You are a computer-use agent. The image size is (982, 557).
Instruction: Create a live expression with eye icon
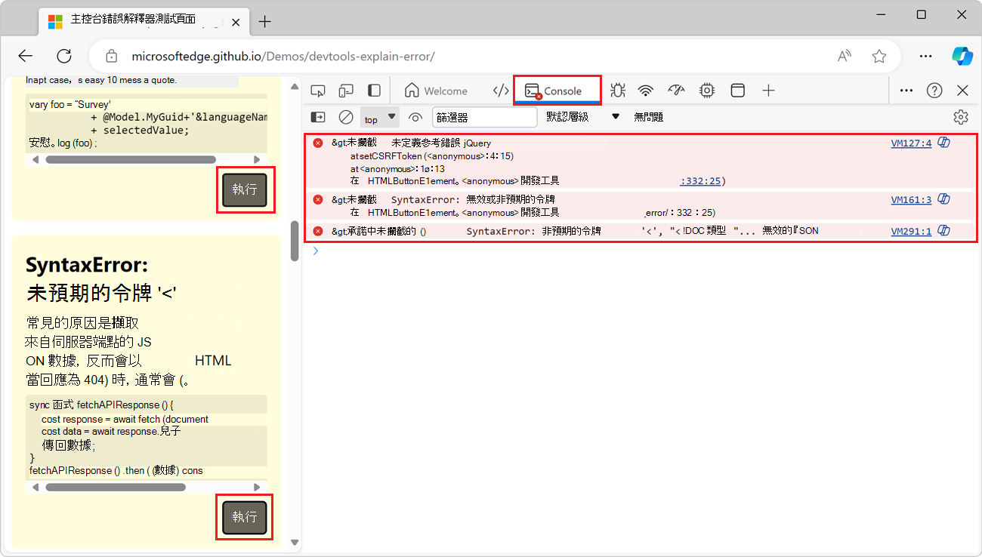pos(415,117)
